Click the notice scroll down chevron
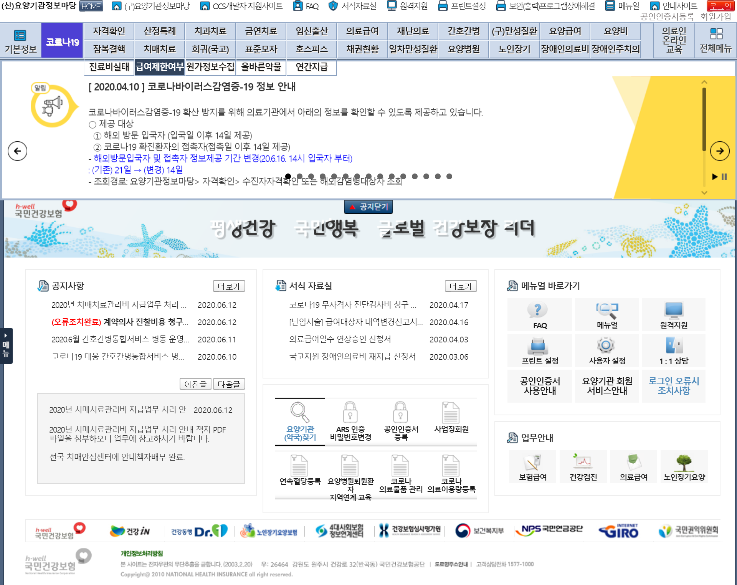The height and width of the screenshot is (585, 737). point(704,193)
